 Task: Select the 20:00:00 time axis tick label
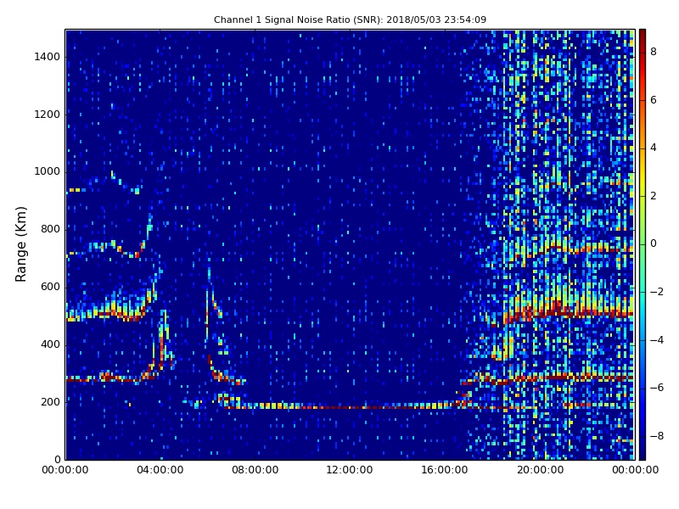[x=541, y=471]
